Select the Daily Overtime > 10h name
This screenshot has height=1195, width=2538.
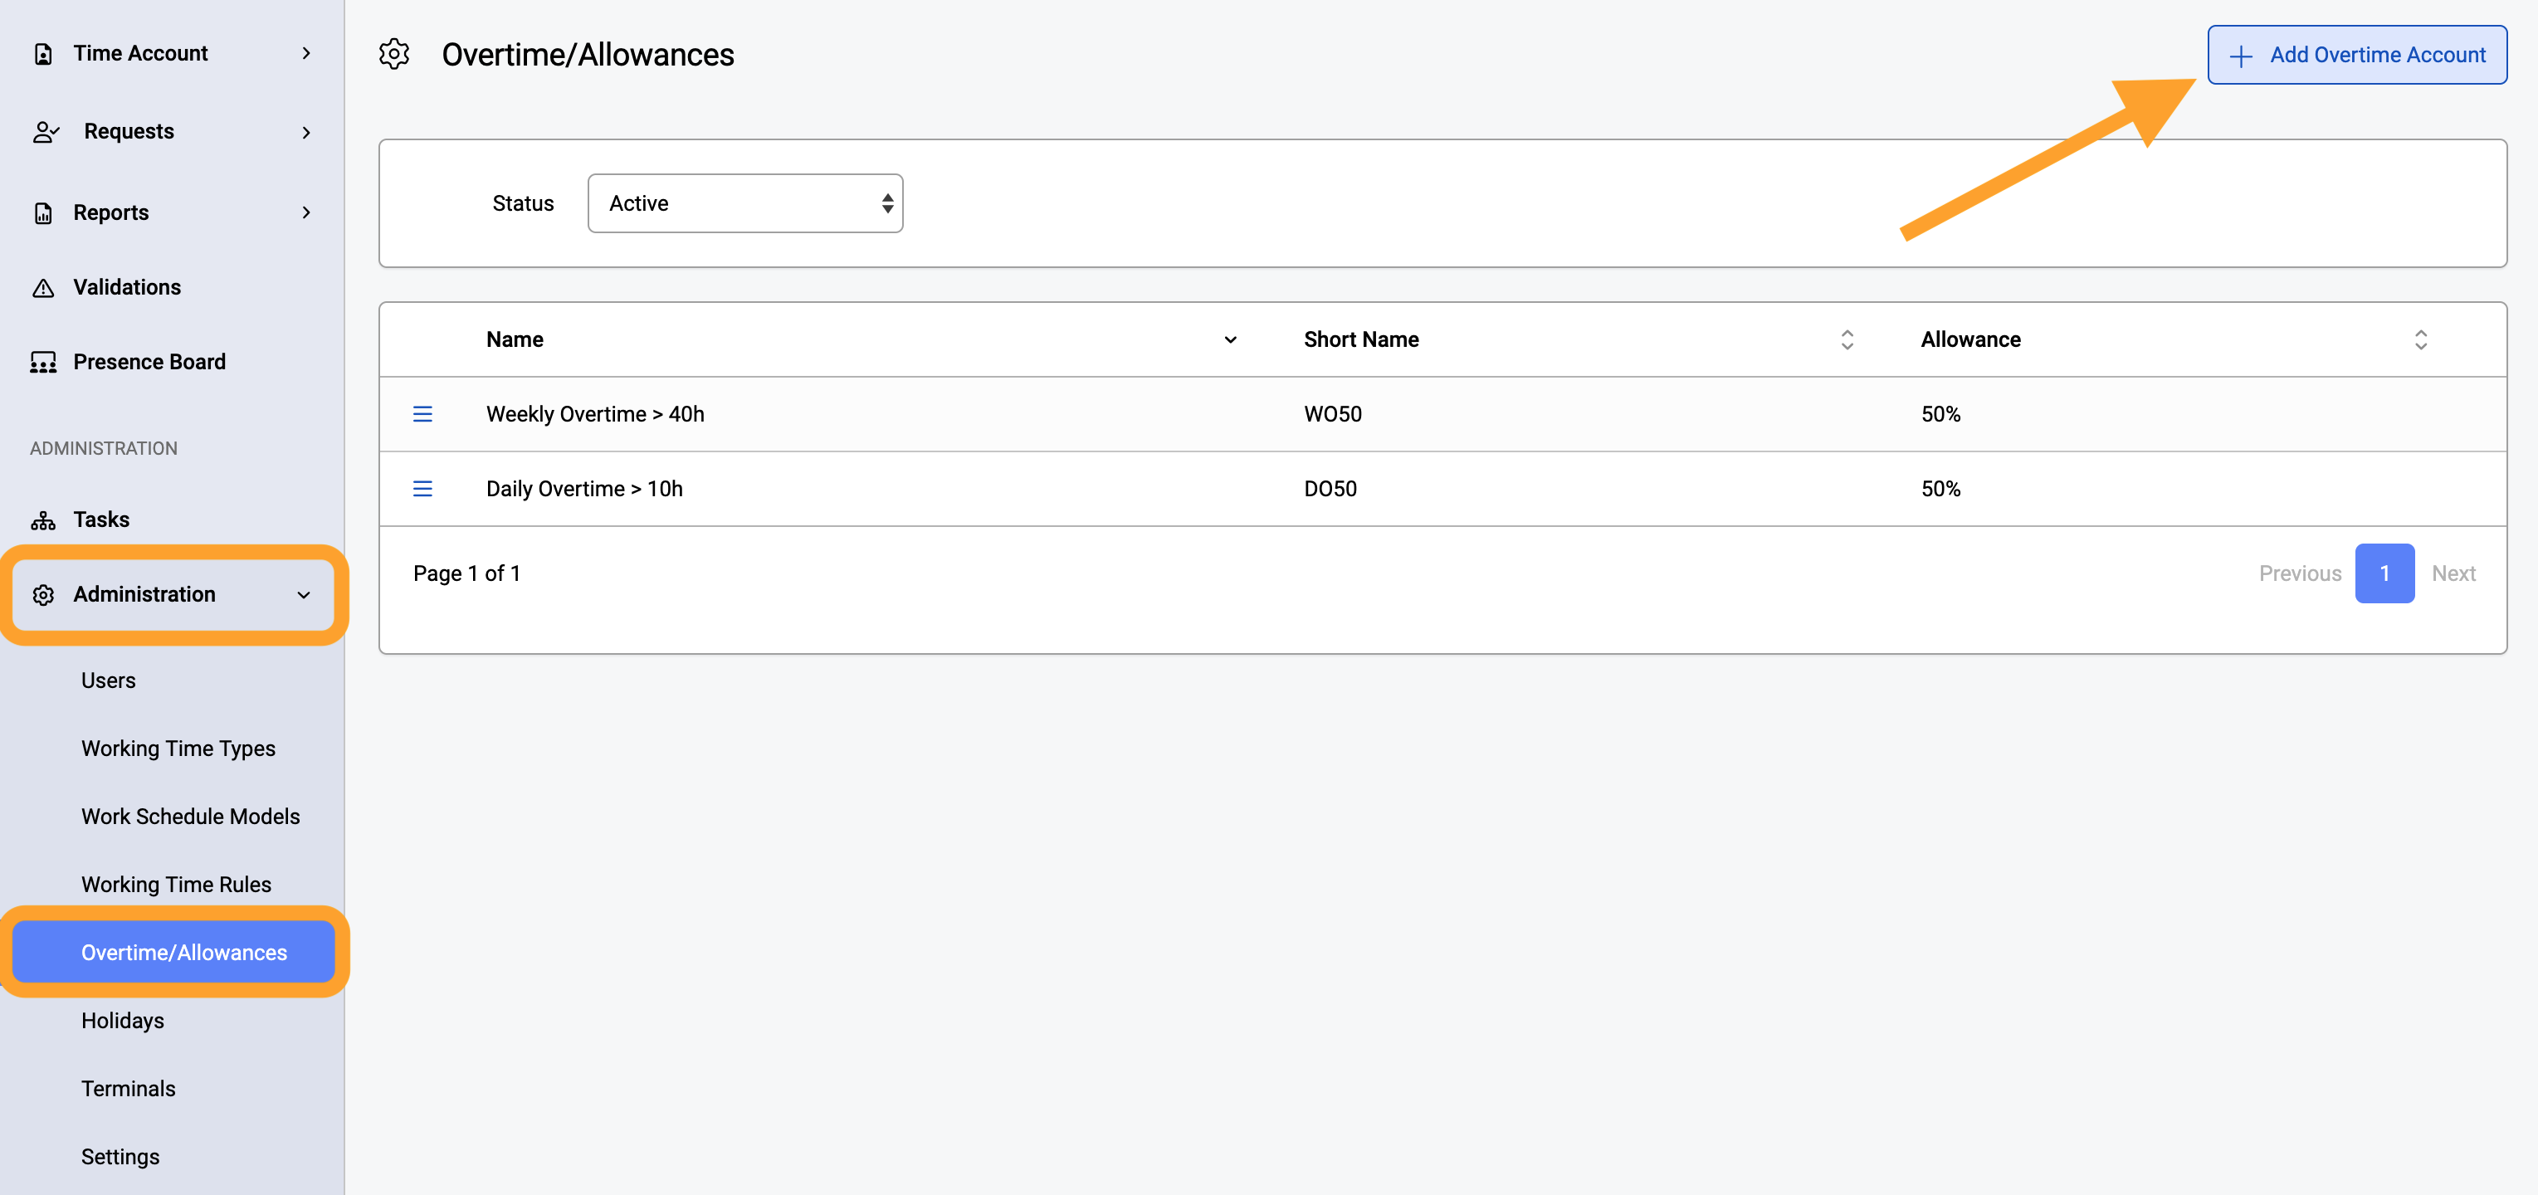click(x=584, y=490)
